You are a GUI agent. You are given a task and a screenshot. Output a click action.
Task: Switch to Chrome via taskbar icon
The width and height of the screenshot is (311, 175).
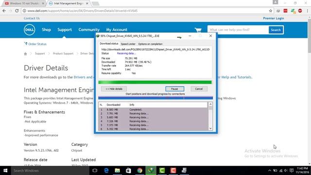pyautogui.click(x=139, y=171)
